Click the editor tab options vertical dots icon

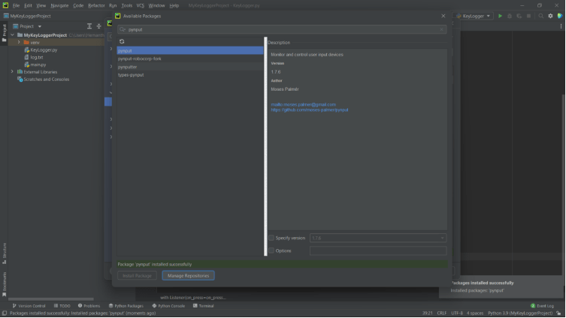click(x=561, y=26)
